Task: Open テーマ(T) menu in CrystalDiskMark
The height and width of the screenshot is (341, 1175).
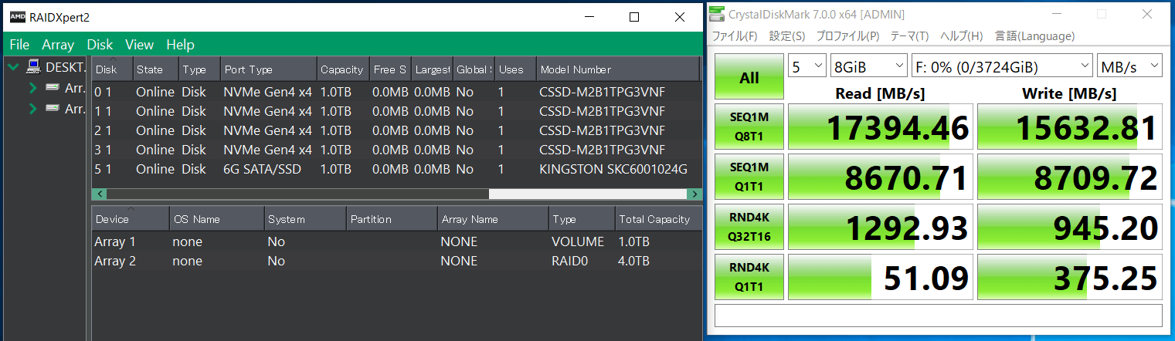Action: coord(909,35)
